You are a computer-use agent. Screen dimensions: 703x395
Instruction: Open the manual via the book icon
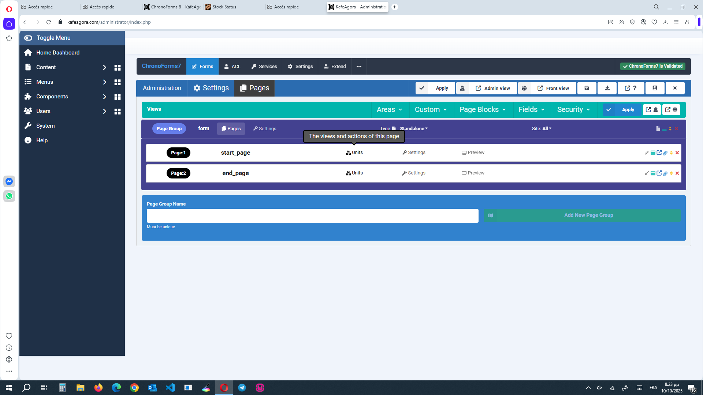(655, 88)
